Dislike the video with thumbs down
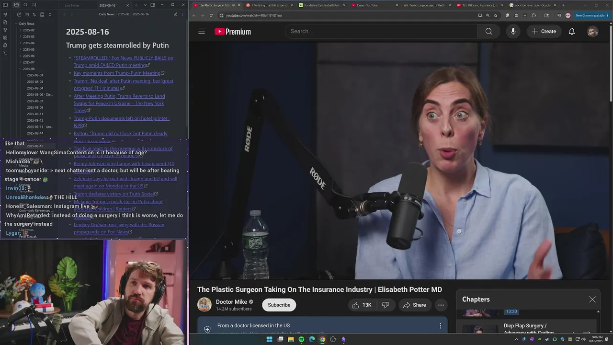This screenshot has width=613, height=345. [x=386, y=305]
